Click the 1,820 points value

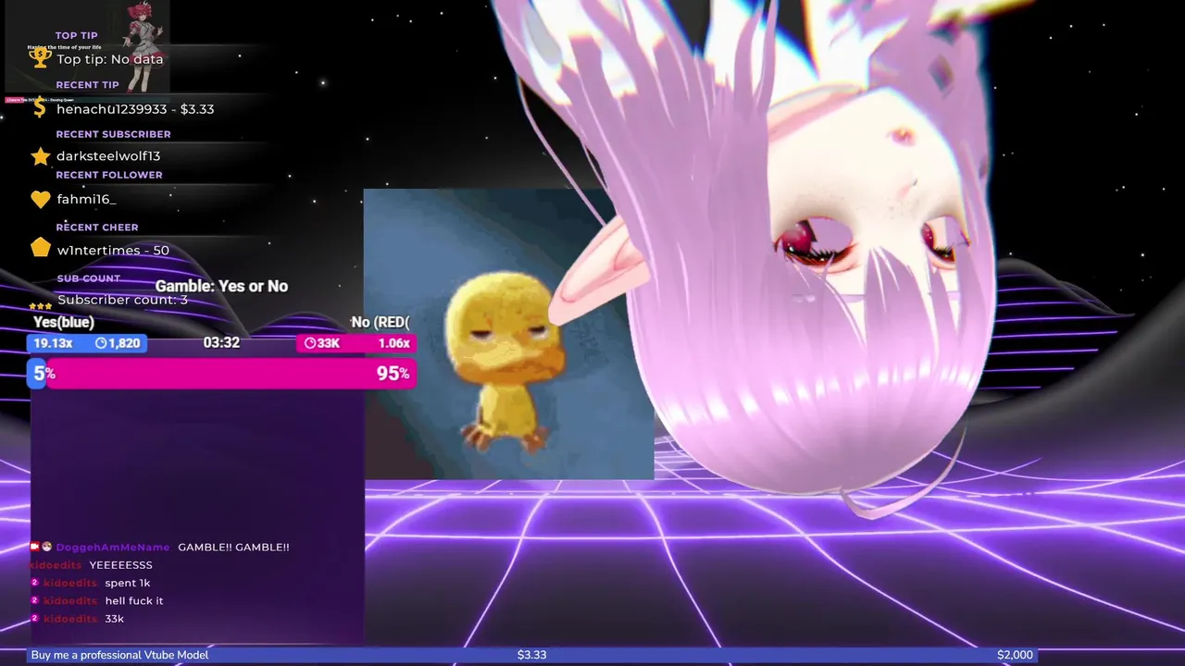(124, 343)
